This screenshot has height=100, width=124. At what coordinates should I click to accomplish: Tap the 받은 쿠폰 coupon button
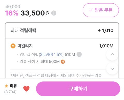point(101,10)
